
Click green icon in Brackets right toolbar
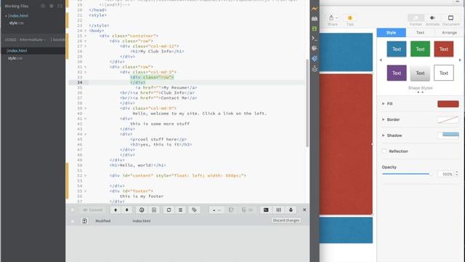[315, 28]
